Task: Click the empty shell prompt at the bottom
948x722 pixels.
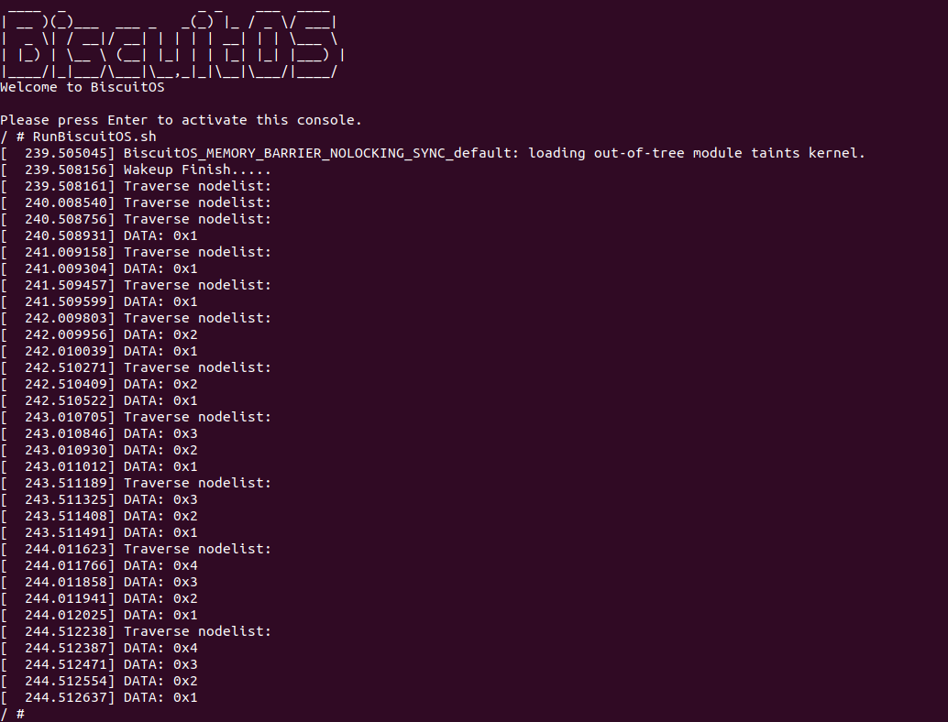Action: (20, 714)
